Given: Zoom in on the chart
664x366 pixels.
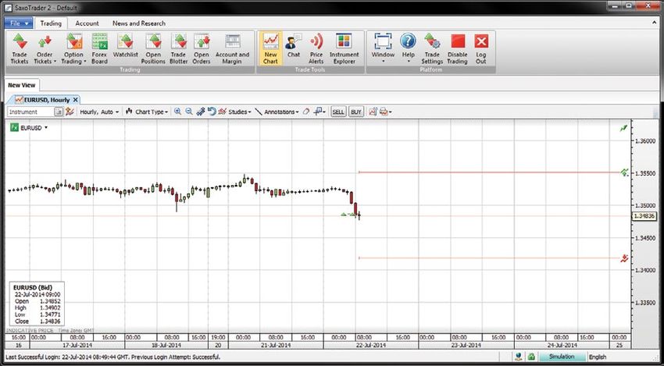Looking at the screenshot, I should tap(178, 112).
